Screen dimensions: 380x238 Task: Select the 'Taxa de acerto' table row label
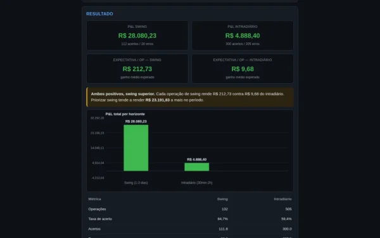(100, 219)
